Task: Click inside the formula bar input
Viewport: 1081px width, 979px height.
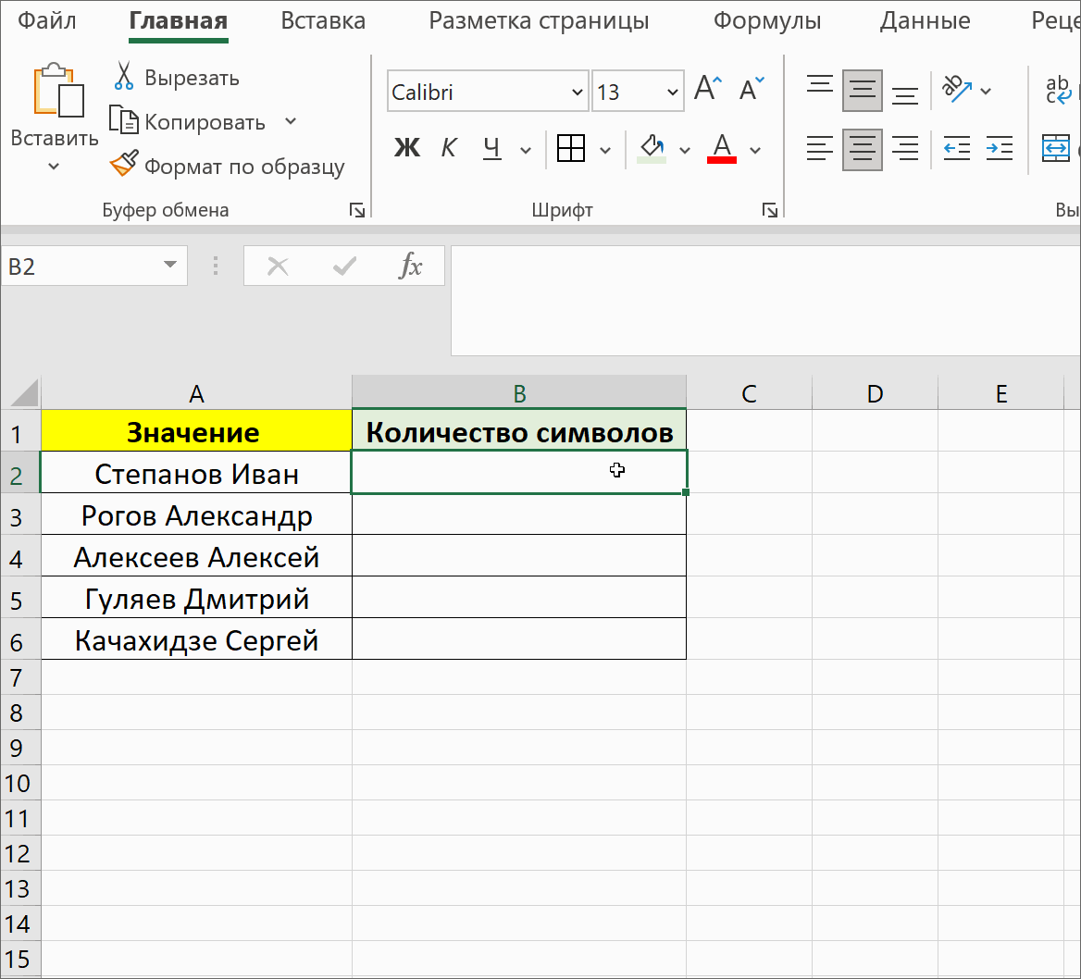Action: point(765,301)
